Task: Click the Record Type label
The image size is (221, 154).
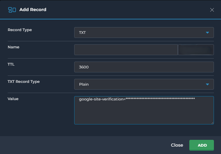Action: coord(20,30)
